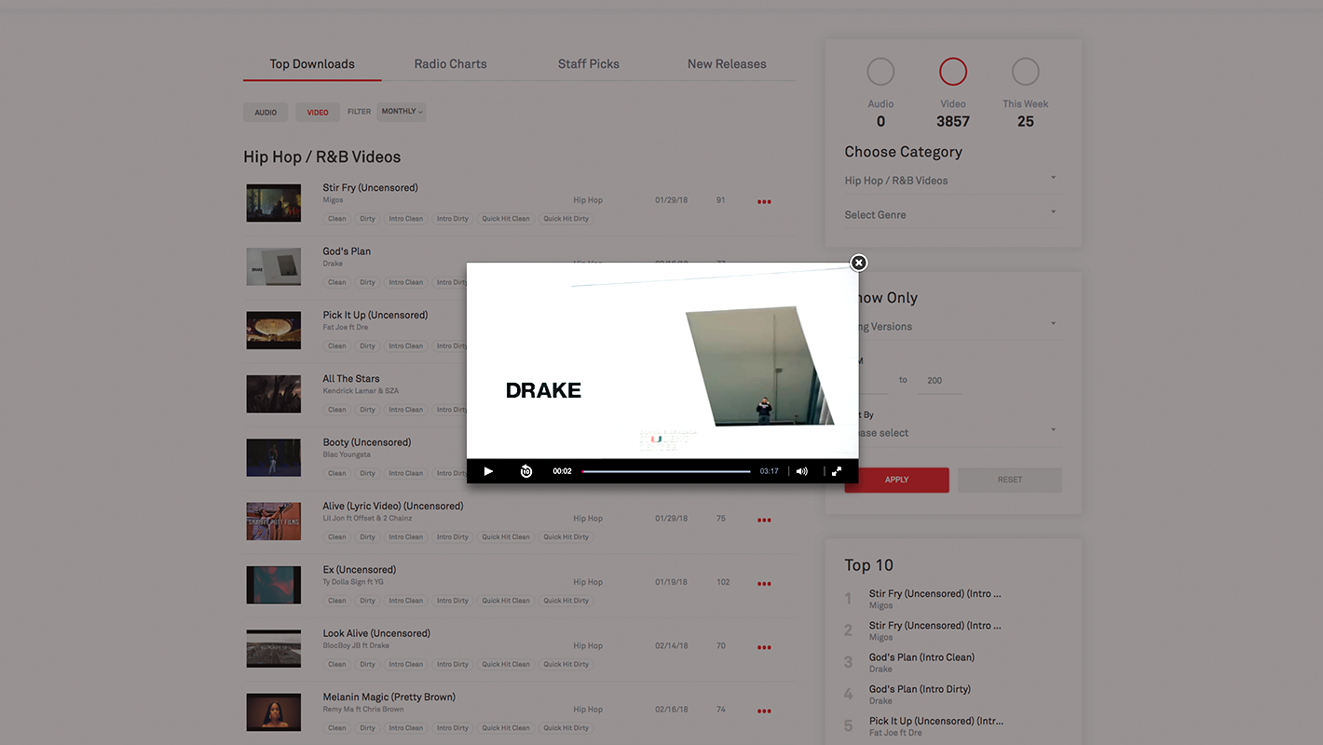Open three-dot menu for Look Alive

764,647
